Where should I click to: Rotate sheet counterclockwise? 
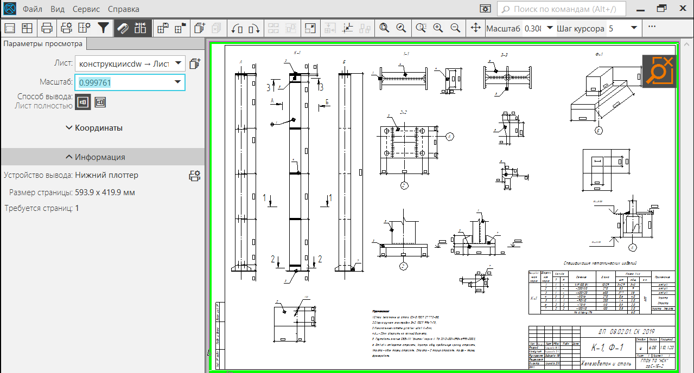tap(237, 28)
